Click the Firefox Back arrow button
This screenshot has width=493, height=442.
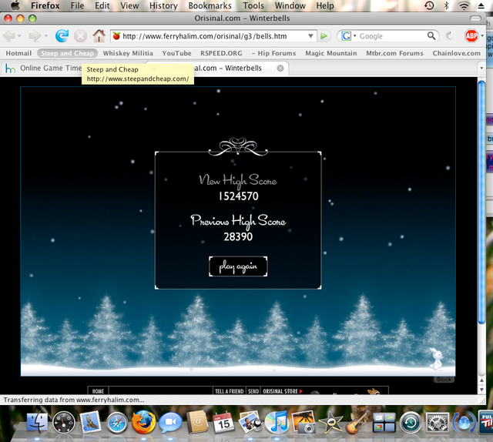pos(9,36)
